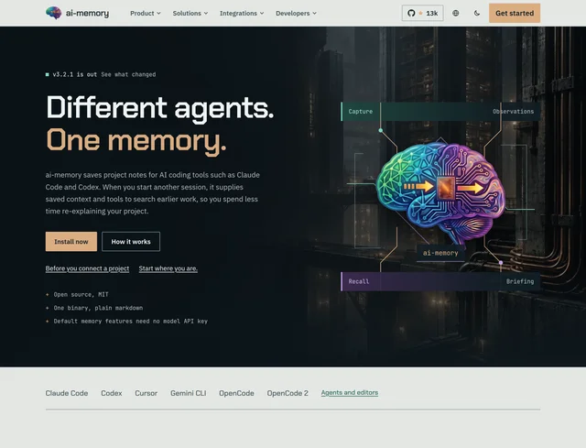The height and width of the screenshot is (448, 586).
Task: Click the Different agents. heading
Action: (160, 108)
